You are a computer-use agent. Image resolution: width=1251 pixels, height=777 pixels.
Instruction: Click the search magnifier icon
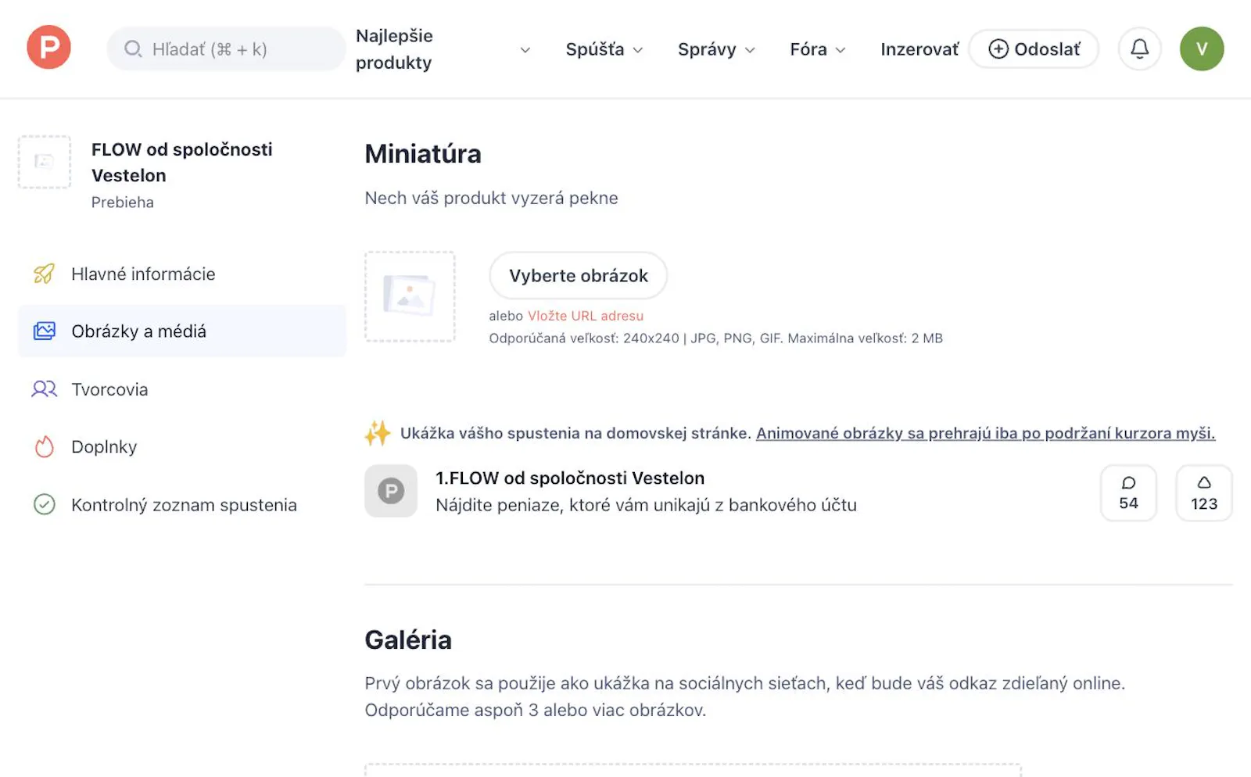click(x=133, y=49)
